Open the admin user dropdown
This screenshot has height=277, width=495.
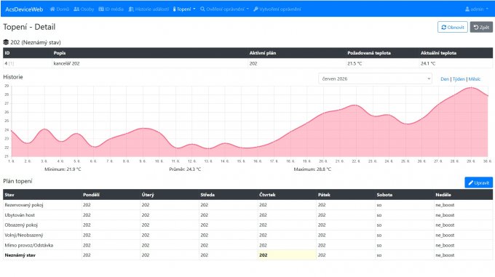(476, 9)
